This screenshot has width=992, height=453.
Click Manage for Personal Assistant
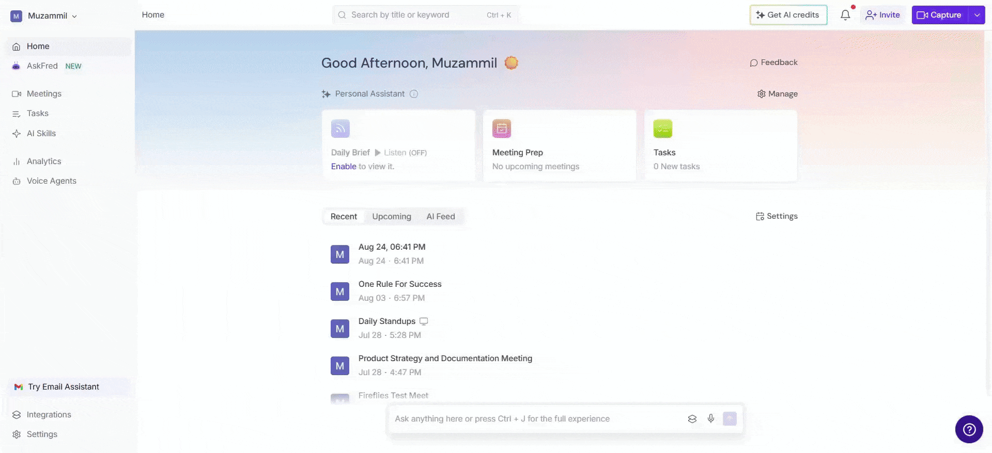777,94
